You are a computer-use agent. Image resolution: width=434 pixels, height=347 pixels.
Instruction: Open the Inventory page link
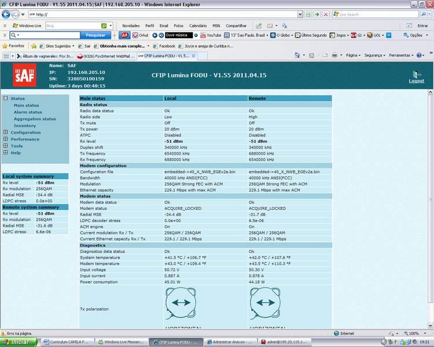[x=25, y=125]
